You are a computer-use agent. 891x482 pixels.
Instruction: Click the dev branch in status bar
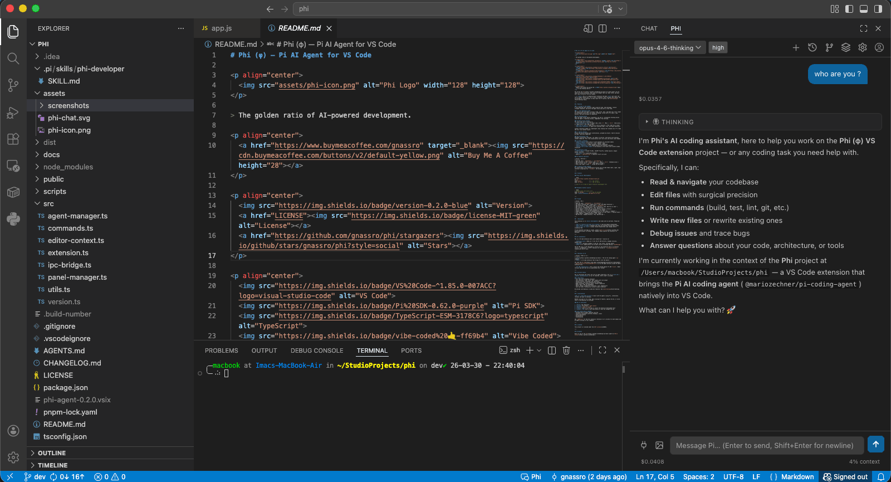[35, 477]
